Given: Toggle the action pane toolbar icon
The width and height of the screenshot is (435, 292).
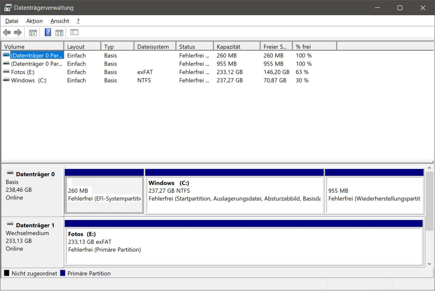Looking at the screenshot, I should tap(59, 33).
